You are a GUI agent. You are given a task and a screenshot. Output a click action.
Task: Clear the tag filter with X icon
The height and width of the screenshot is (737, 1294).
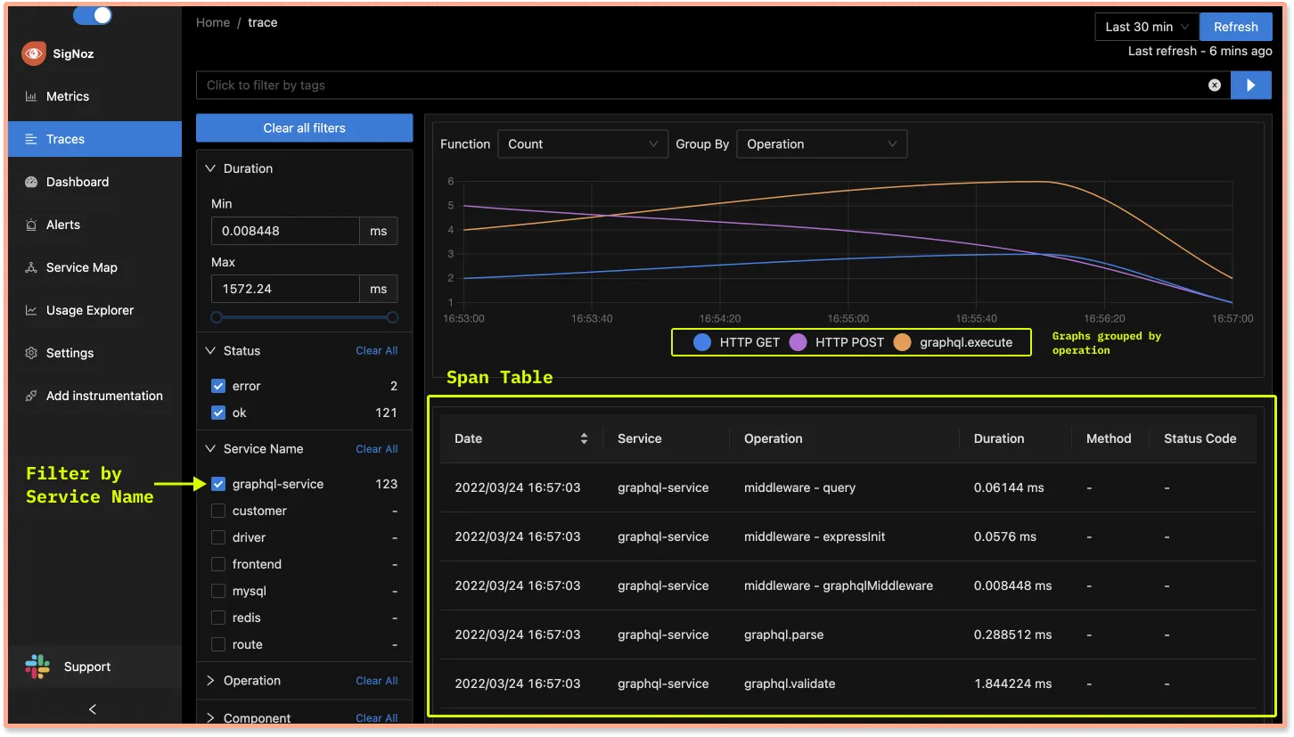(x=1214, y=85)
